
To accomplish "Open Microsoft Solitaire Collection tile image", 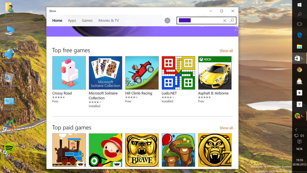I will (x=105, y=73).
